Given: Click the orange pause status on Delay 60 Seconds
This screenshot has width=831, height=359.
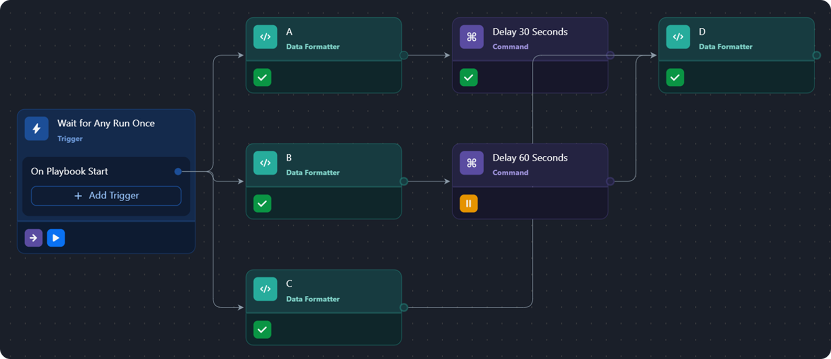Looking at the screenshot, I should point(468,203).
